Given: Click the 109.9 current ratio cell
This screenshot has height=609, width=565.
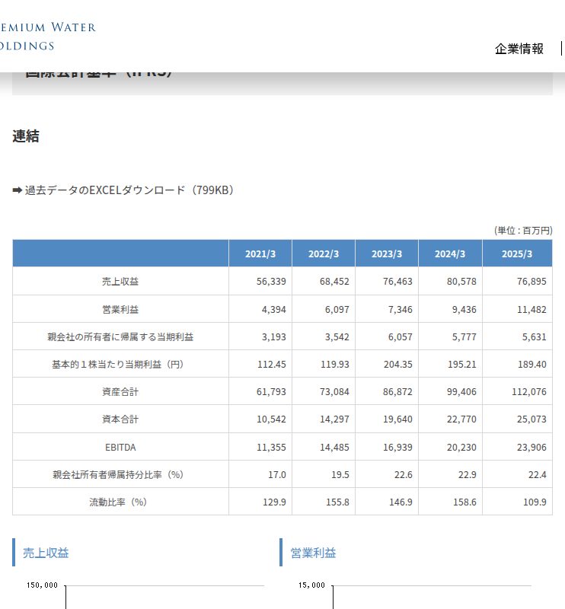Looking at the screenshot, I should pyautogui.click(x=517, y=502).
